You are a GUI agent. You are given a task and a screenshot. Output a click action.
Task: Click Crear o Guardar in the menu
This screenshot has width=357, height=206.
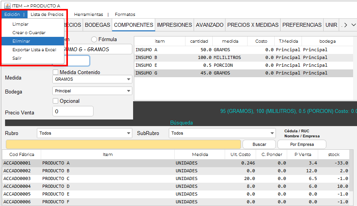29,33
